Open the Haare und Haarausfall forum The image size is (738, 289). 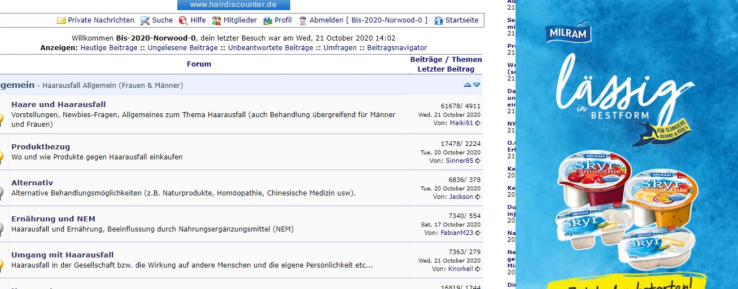pos(58,104)
